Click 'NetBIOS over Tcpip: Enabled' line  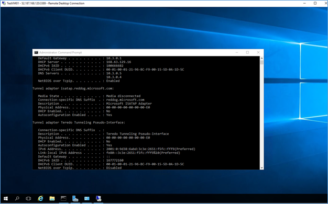[x=79, y=81]
